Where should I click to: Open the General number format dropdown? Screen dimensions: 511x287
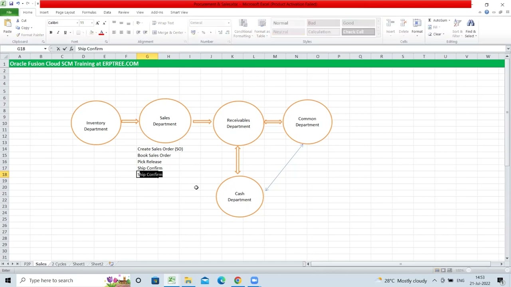tap(229, 23)
